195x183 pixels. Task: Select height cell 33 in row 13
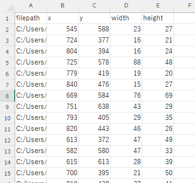(158, 151)
